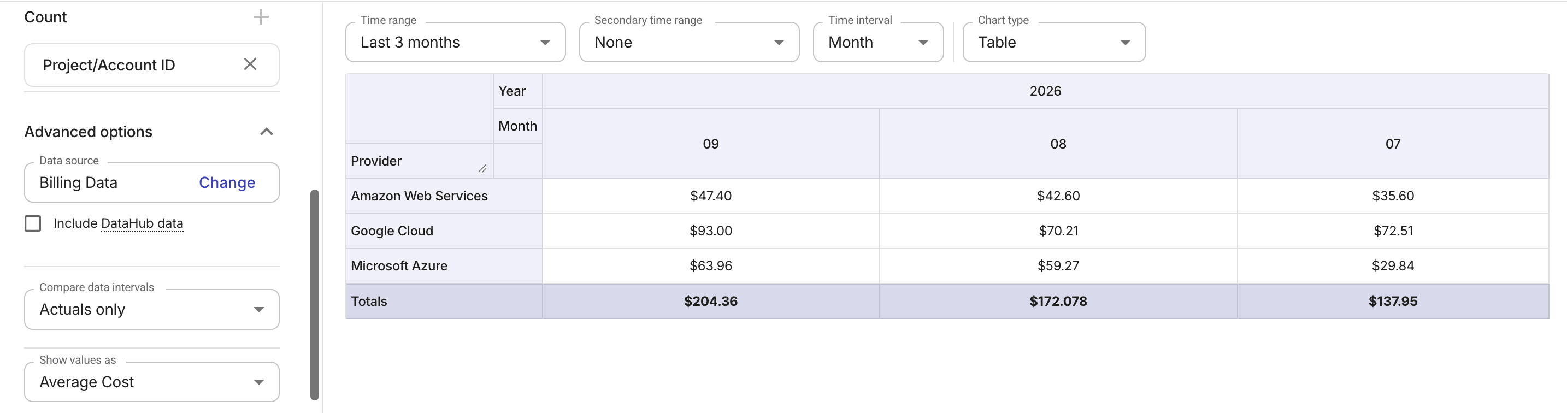Image resolution: width=1567 pixels, height=413 pixels.
Task: Open the Compare data intervals dropdown
Action: pos(151,310)
